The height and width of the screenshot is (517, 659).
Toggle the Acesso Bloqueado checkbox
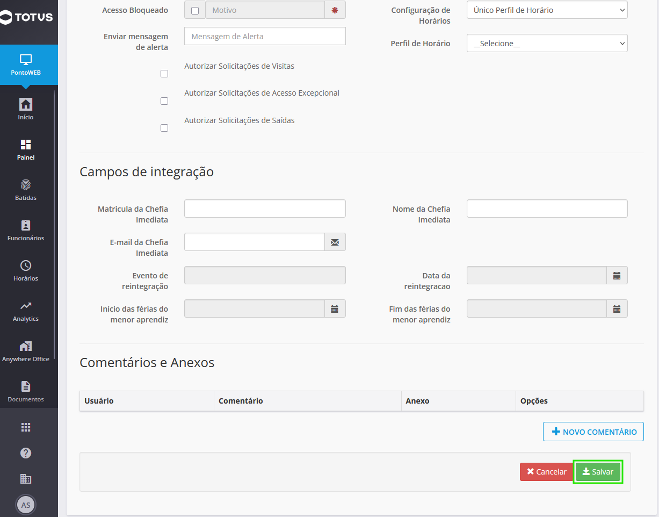[195, 10]
